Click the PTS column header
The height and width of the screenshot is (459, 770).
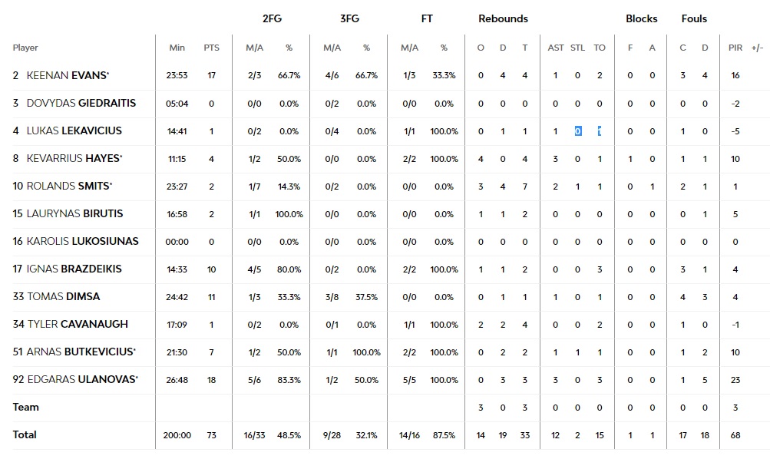click(x=212, y=48)
